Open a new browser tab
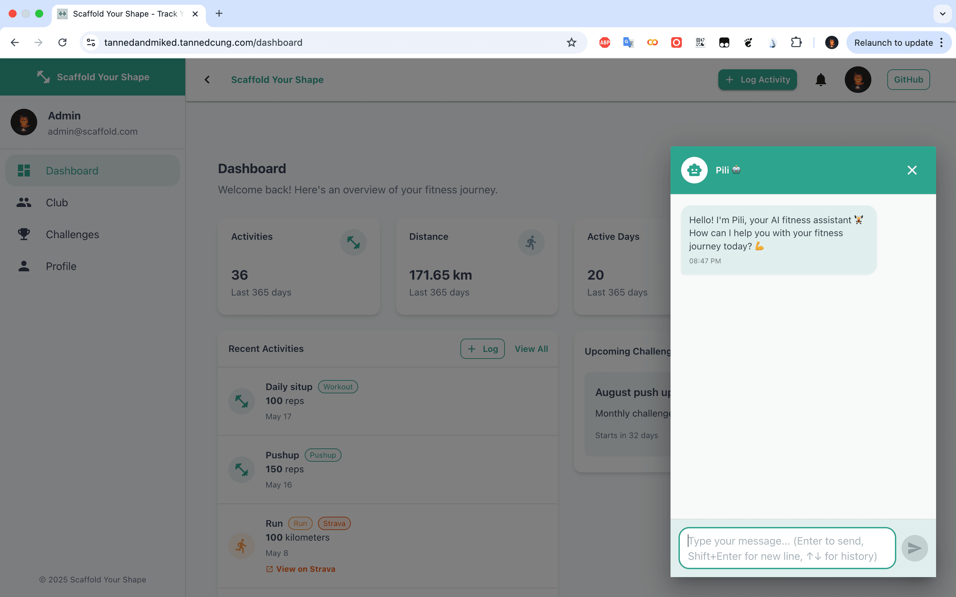 pyautogui.click(x=219, y=14)
